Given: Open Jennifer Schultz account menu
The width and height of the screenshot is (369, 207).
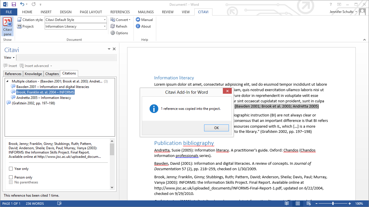Looking at the screenshot, I should point(343,12).
